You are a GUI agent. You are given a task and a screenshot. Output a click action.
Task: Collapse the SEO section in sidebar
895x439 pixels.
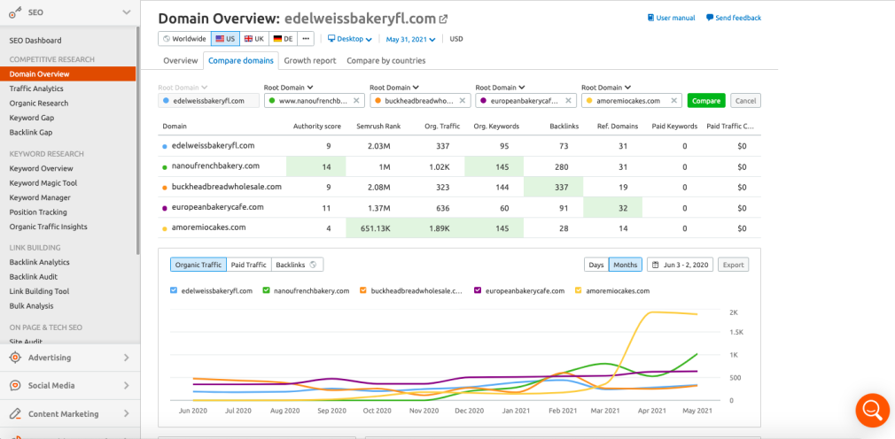click(x=126, y=12)
